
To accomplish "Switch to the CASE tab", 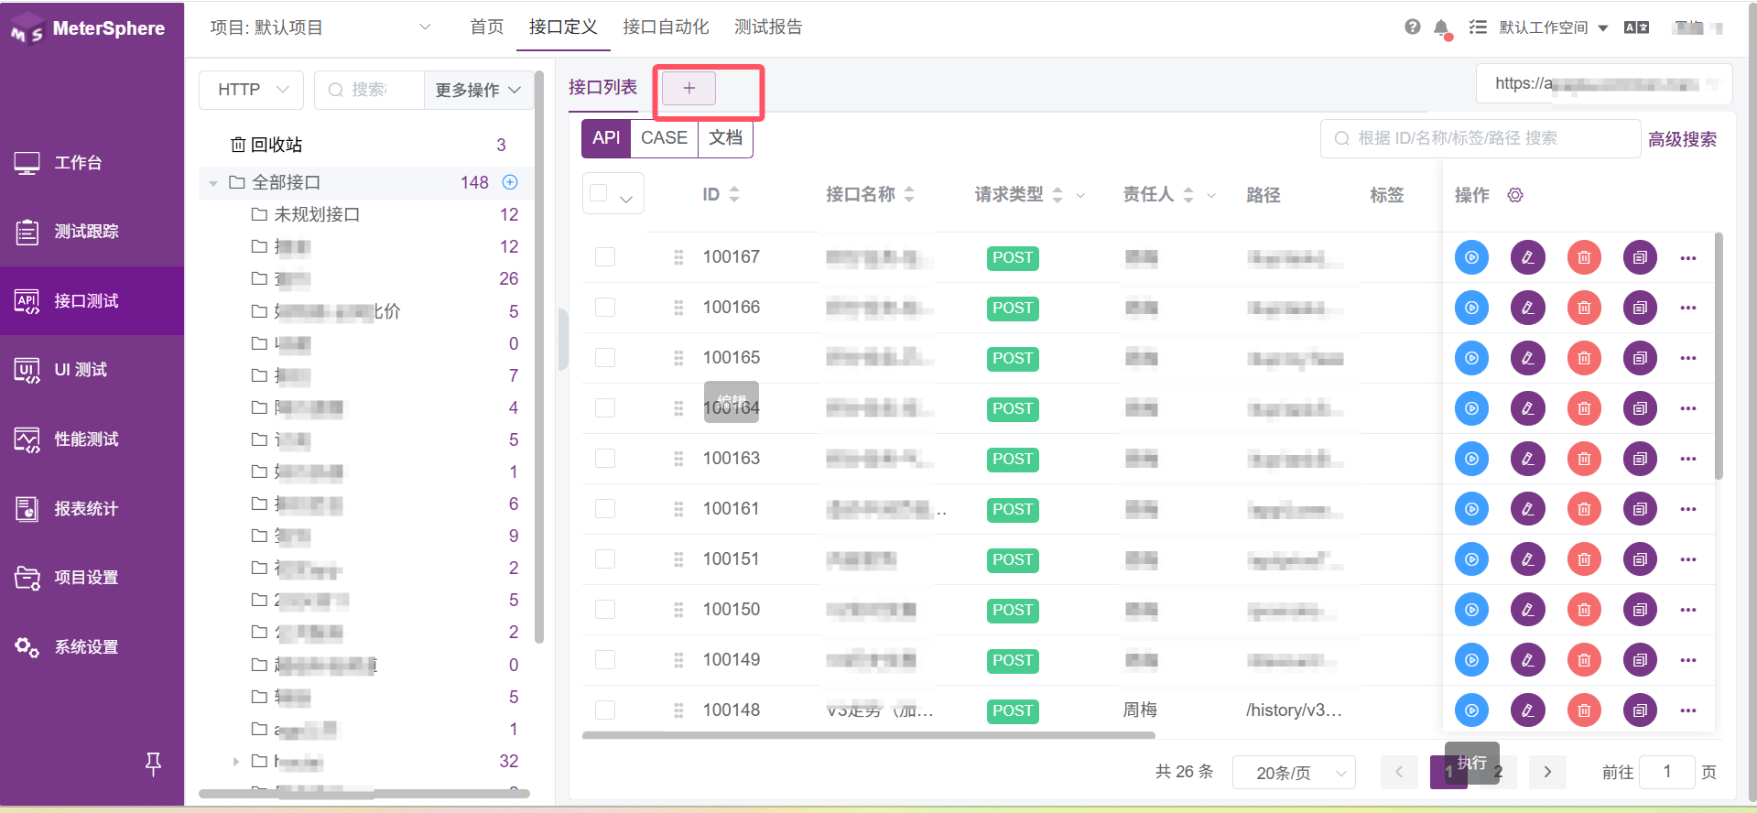I will coord(664,138).
